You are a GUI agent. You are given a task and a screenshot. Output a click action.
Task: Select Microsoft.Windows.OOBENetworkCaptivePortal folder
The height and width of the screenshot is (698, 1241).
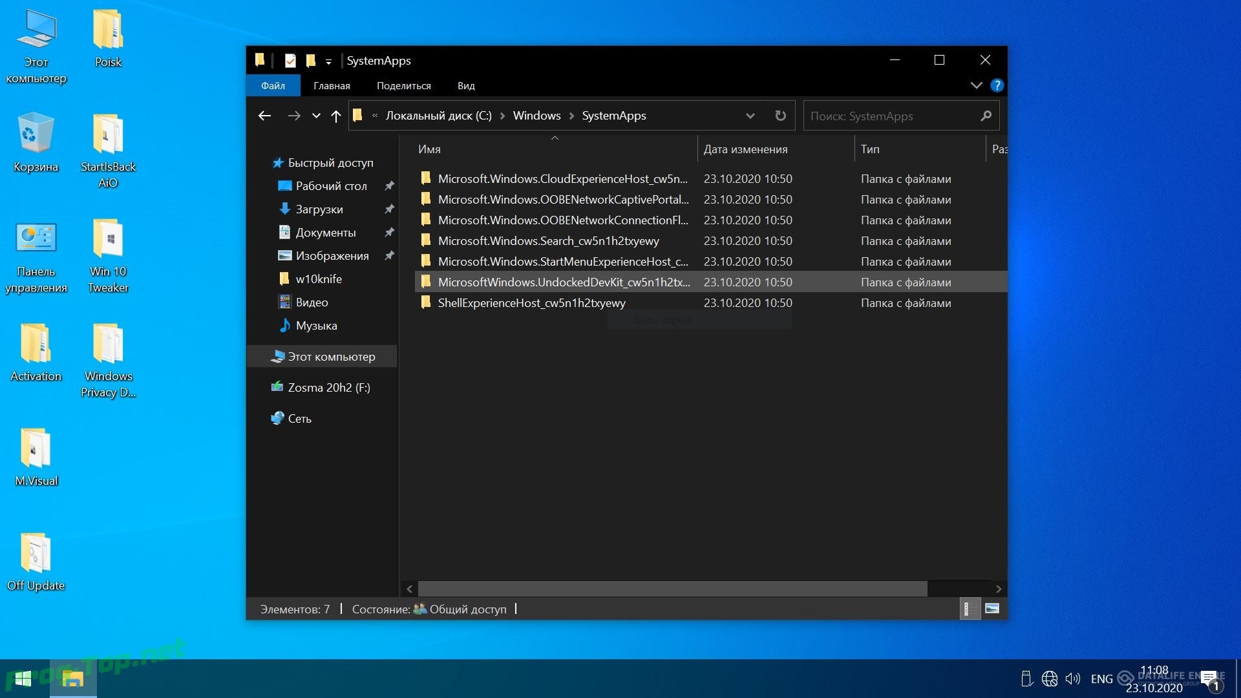710,200
